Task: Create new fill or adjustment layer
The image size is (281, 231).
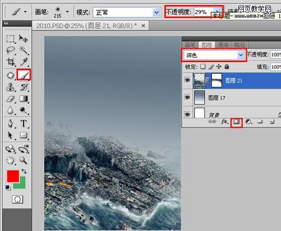Action: (249, 122)
